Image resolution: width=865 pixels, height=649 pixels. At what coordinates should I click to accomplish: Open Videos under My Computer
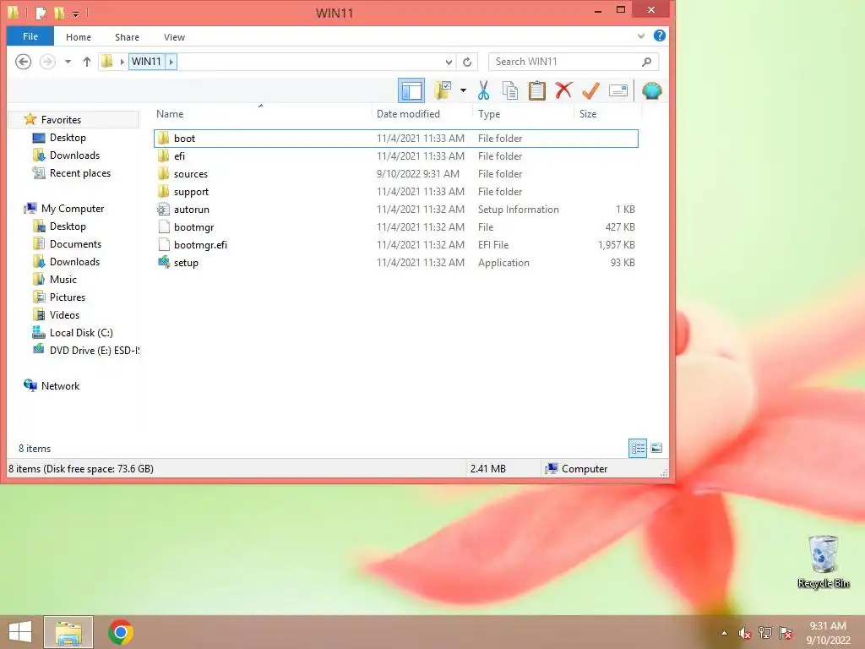(x=56, y=314)
